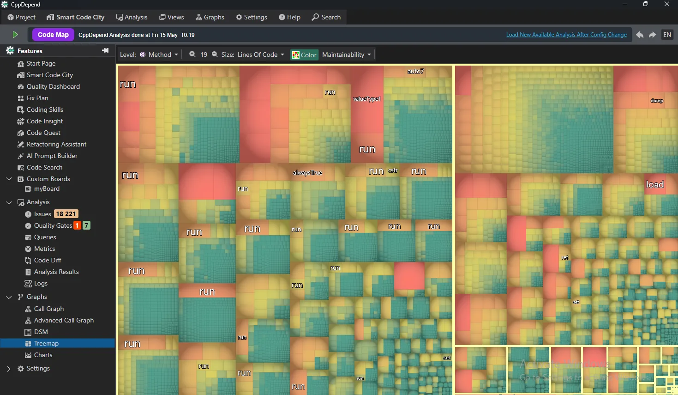Click the navigate back arrow icon
Viewport: 678px width, 395px height.
pos(640,35)
